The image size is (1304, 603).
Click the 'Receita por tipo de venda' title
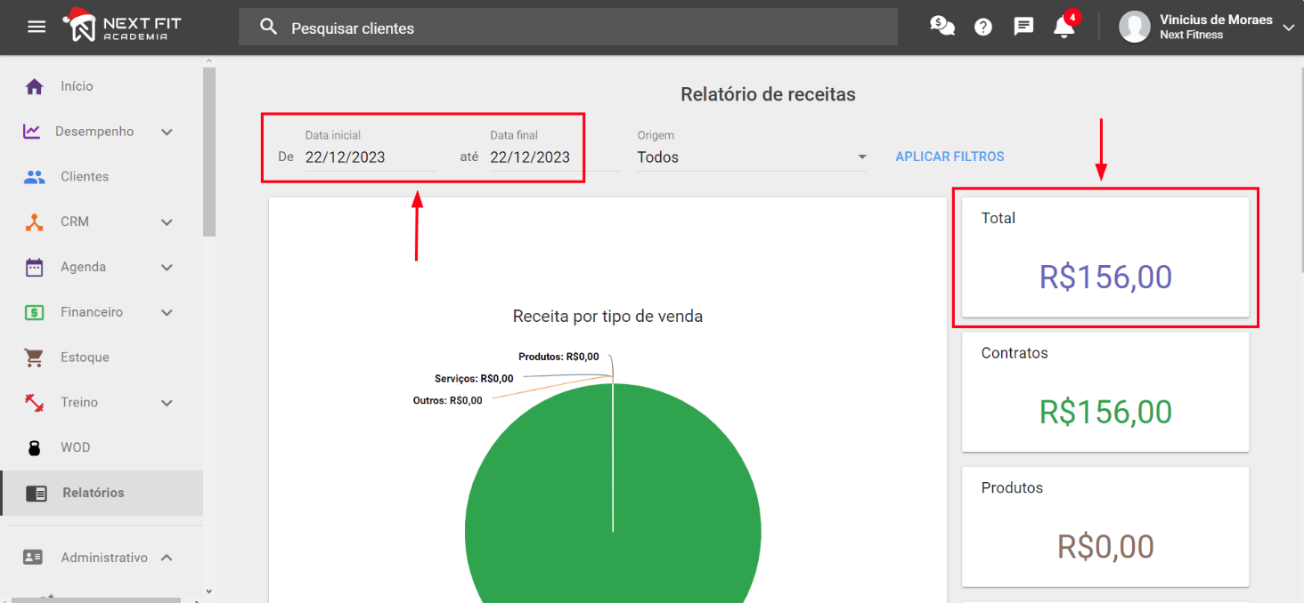click(x=607, y=316)
